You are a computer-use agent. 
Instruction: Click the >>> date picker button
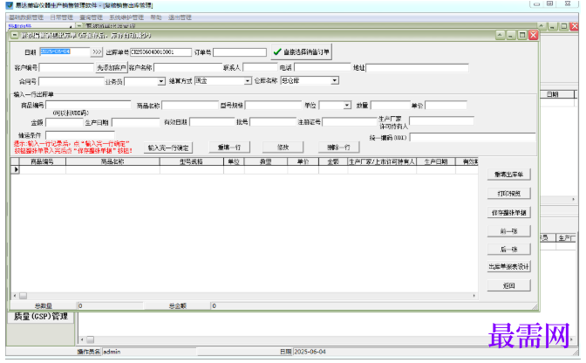pyautogui.click(x=97, y=52)
